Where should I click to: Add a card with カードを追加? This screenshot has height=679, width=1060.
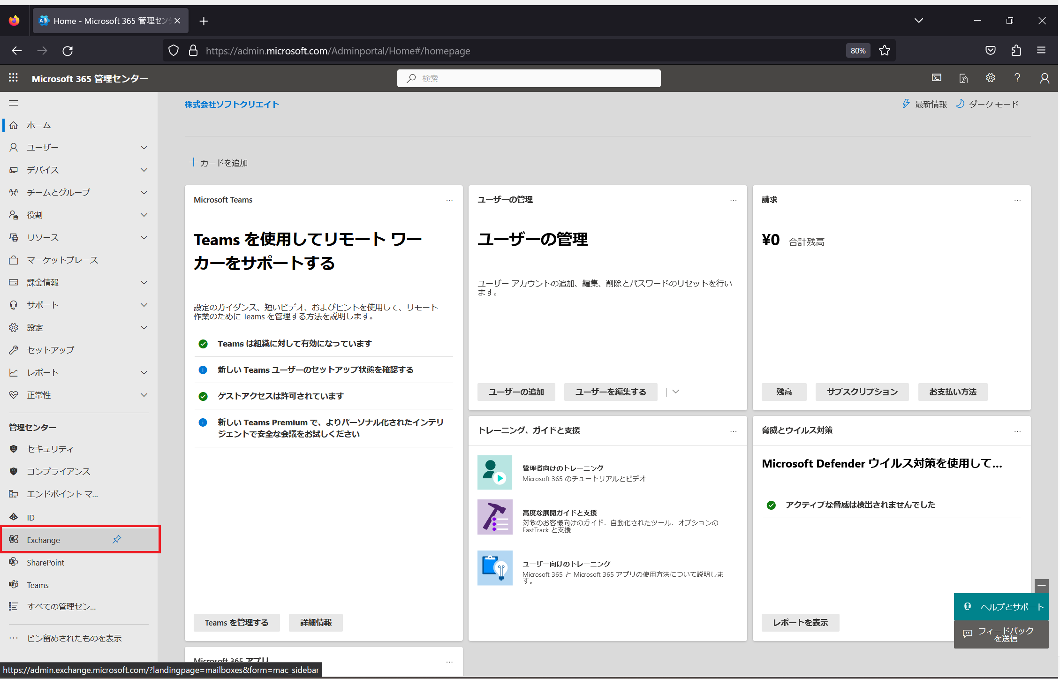(219, 163)
